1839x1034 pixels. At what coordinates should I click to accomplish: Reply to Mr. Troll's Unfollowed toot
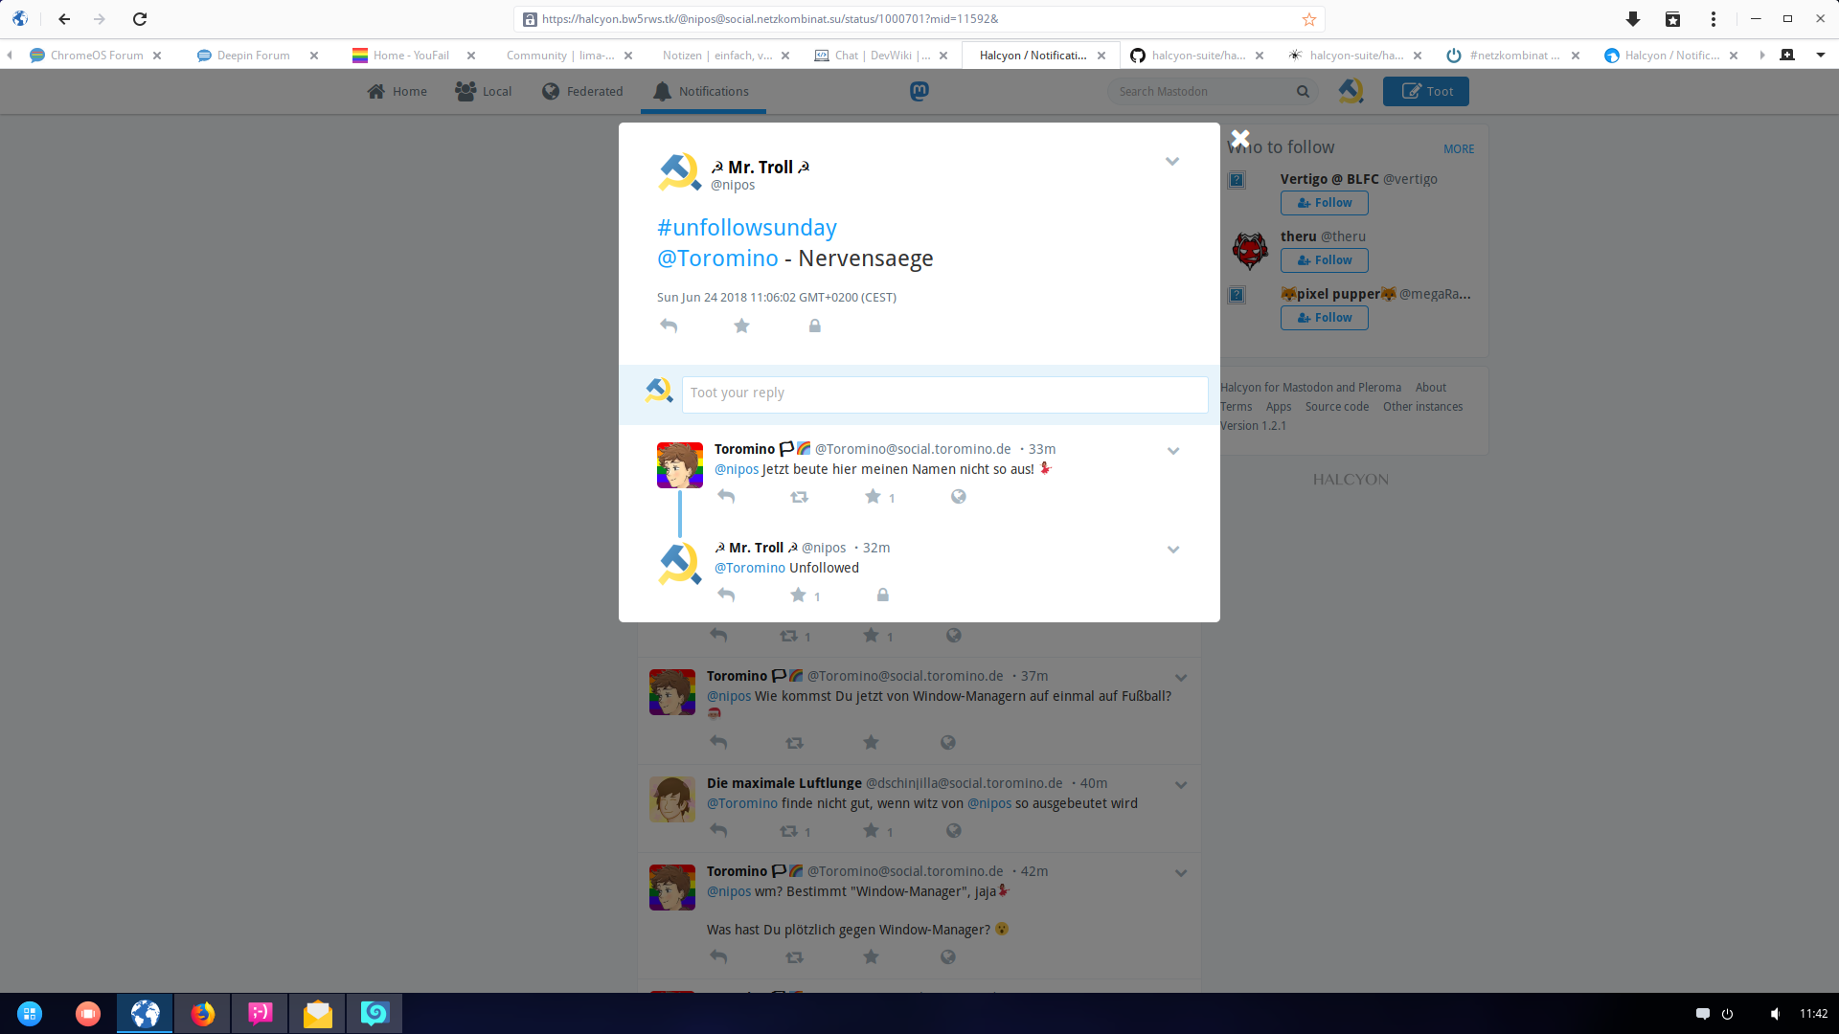coord(726,596)
